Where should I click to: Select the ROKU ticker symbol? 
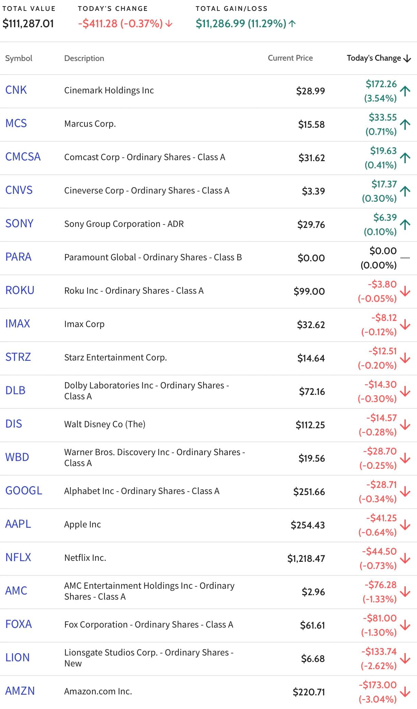coord(20,290)
